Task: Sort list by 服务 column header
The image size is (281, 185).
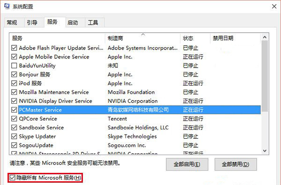Action: 57,38
